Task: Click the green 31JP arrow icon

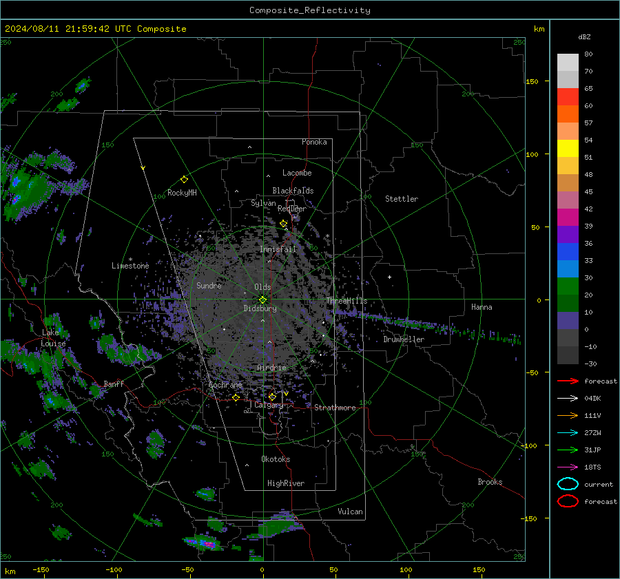Action: pyautogui.click(x=568, y=450)
